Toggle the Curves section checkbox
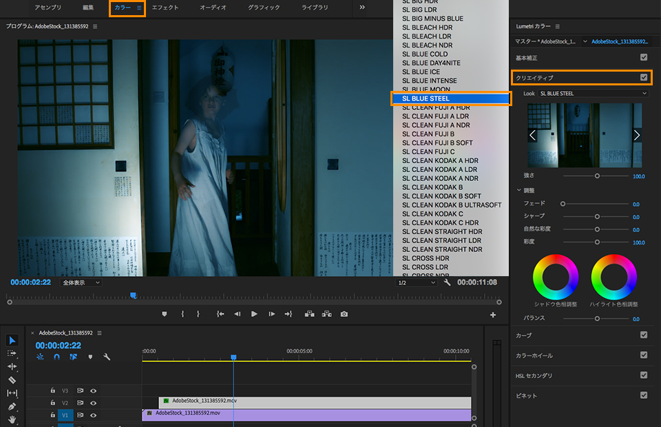The image size is (661, 427). coord(644,335)
